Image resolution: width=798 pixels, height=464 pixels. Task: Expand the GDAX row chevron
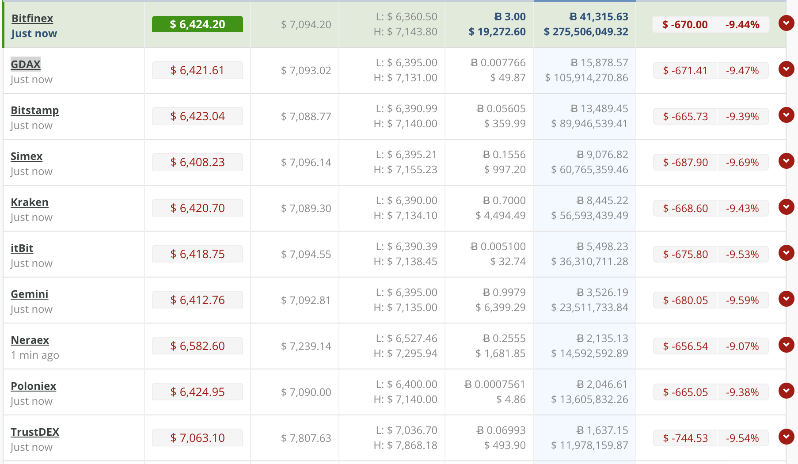click(x=786, y=69)
